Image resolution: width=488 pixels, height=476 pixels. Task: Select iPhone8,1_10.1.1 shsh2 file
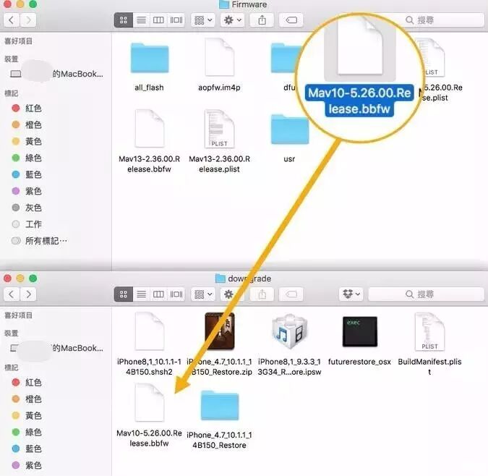click(x=150, y=331)
